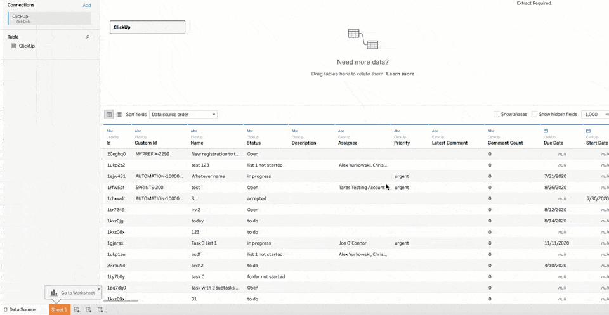This screenshot has height=315, width=609.
Task: Click the New Dashboard icon
Action: (x=88, y=310)
